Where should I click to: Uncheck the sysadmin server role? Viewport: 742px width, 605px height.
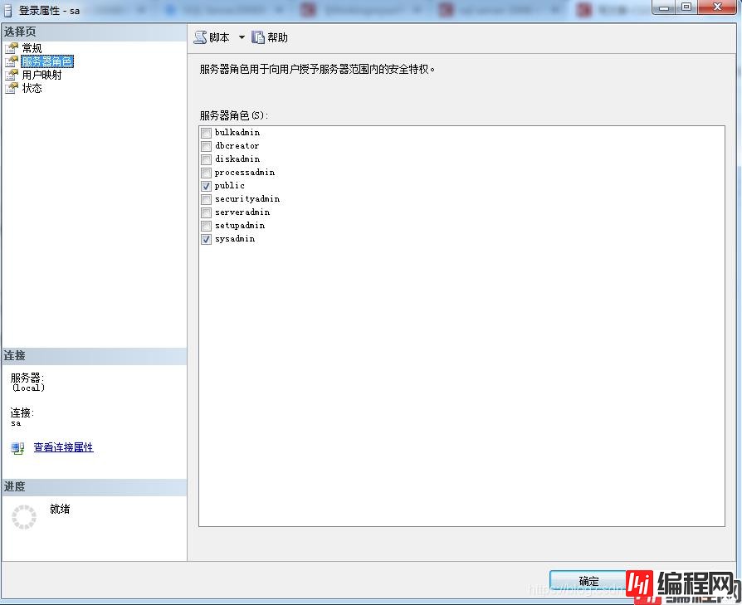coord(206,239)
